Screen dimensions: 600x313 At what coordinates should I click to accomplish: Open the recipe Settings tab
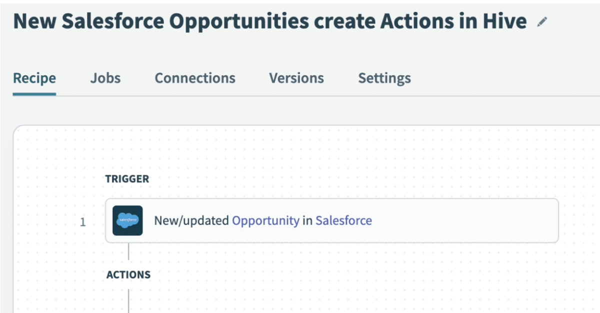point(384,78)
